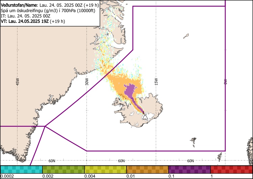
Task: Click the 0.01 legend value
Action: [x=131, y=176]
